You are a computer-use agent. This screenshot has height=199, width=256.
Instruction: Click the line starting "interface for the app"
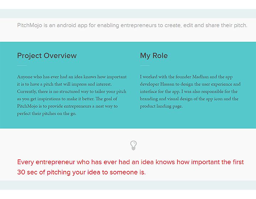click(188, 91)
